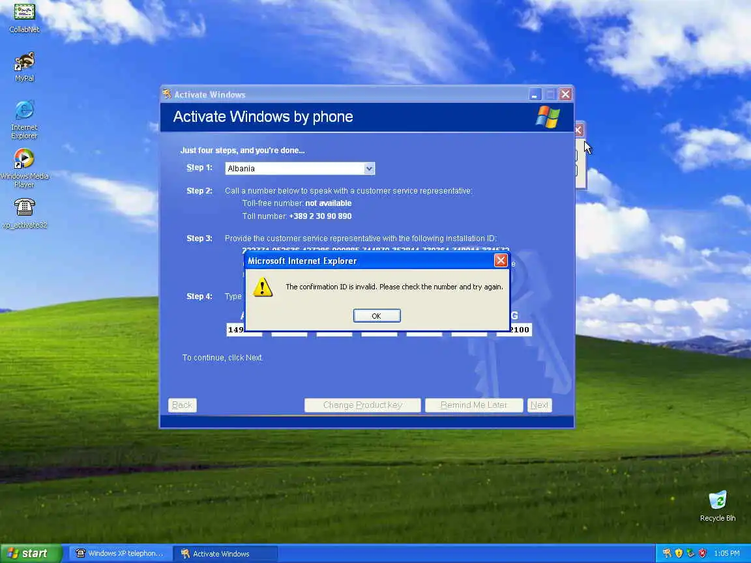
Task: Click OK in the invalid confirmation dialog
Action: [x=376, y=315]
